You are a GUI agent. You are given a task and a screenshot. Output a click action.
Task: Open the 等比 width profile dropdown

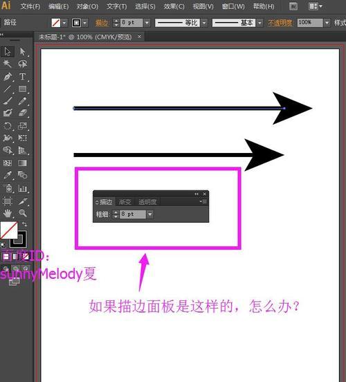[204, 23]
